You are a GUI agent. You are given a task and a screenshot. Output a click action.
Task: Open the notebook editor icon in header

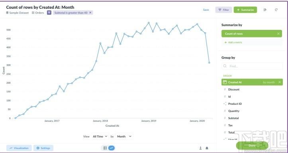[265, 10]
